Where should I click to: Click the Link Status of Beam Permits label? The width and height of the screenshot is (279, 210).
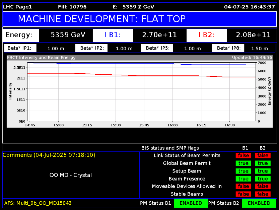click(x=187, y=155)
